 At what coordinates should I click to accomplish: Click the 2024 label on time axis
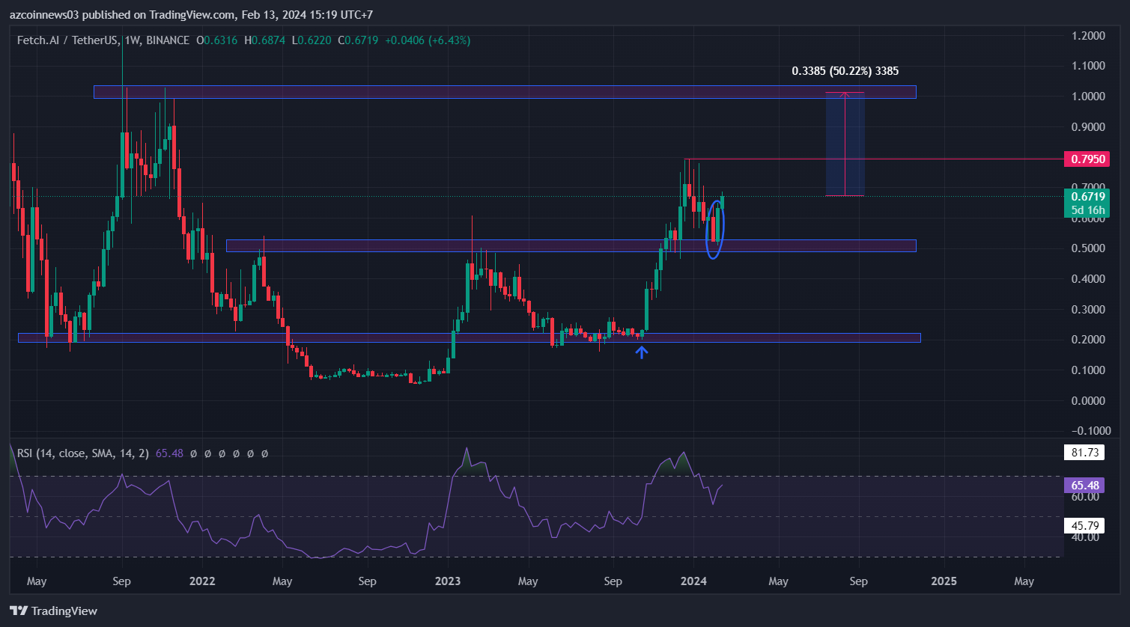pyautogui.click(x=694, y=581)
